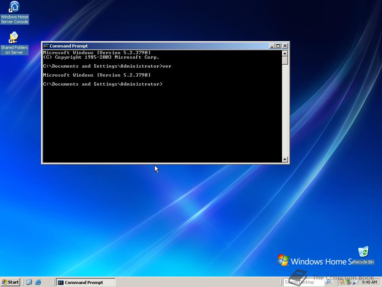Viewport: 382px width, 287px height.
Task: Minimize the Command Prompt window
Action: point(272,46)
